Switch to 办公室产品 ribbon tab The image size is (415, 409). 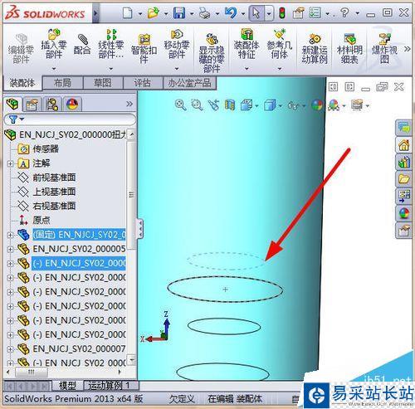click(x=189, y=83)
